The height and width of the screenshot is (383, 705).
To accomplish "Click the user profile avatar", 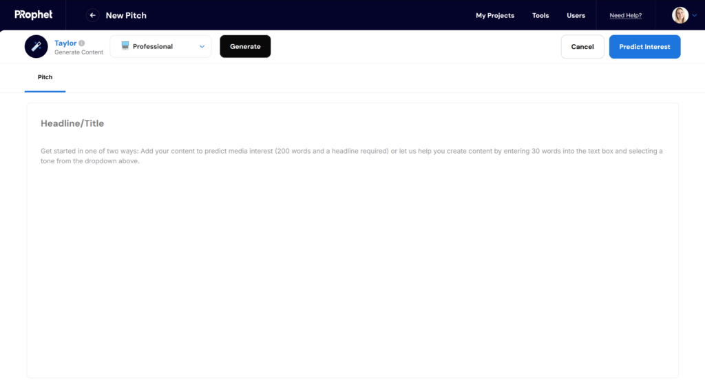I will tap(680, 15).
